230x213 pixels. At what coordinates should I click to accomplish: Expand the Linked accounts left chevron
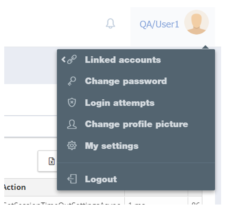click(63, 60)
